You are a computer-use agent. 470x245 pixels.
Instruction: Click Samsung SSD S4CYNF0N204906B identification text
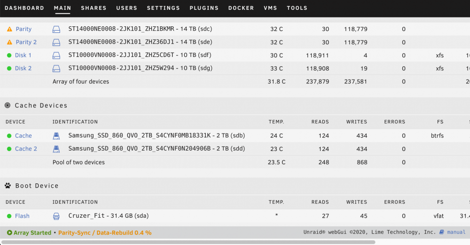157,149
